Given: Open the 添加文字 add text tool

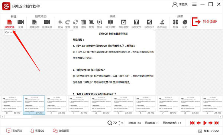Looking at the screenshot, I should coord(136,22).
